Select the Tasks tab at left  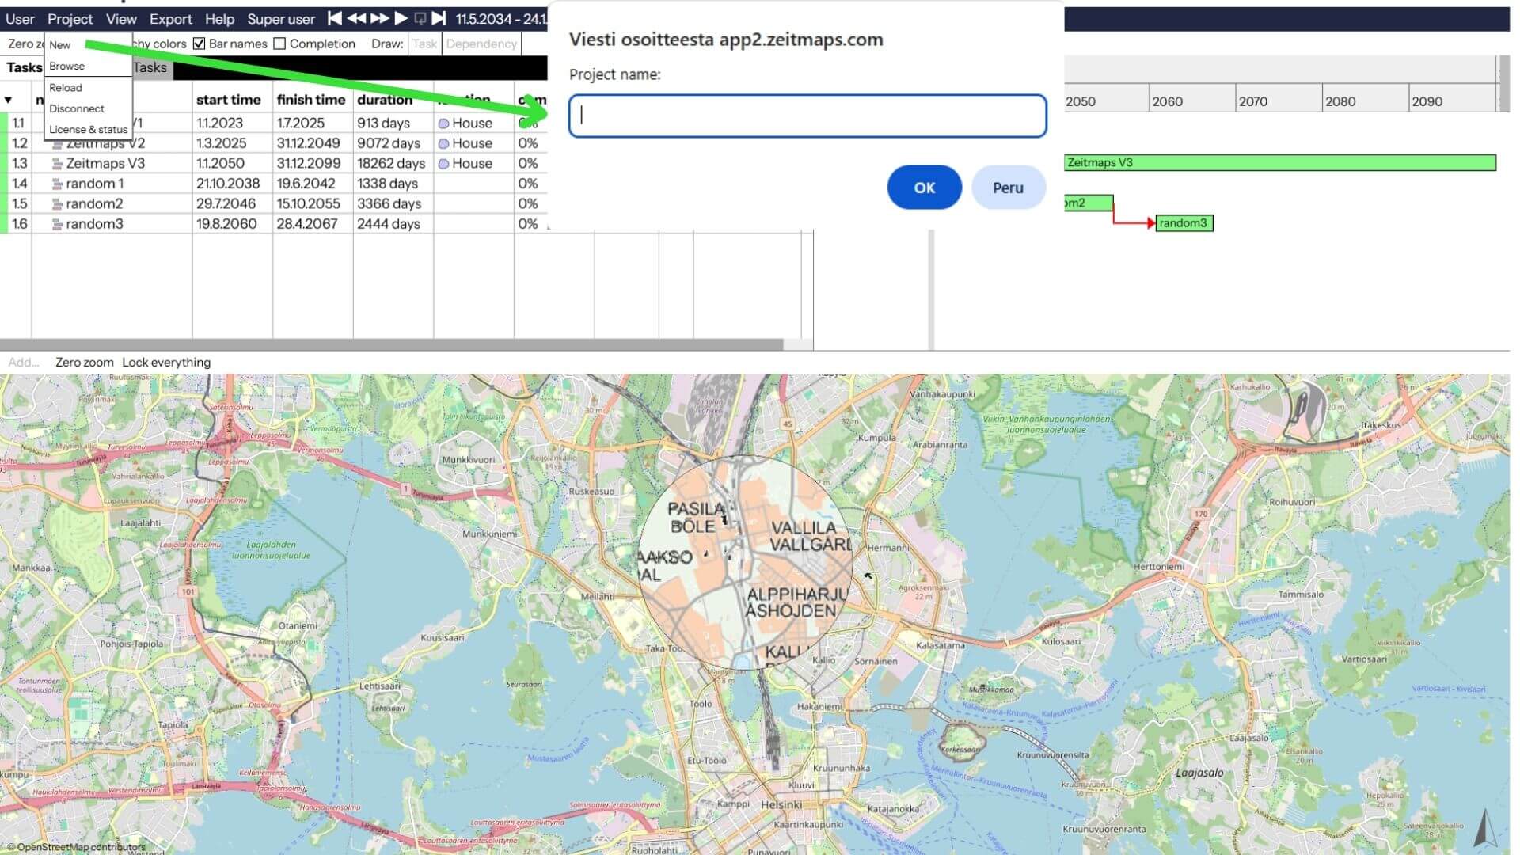coord(24,67)
